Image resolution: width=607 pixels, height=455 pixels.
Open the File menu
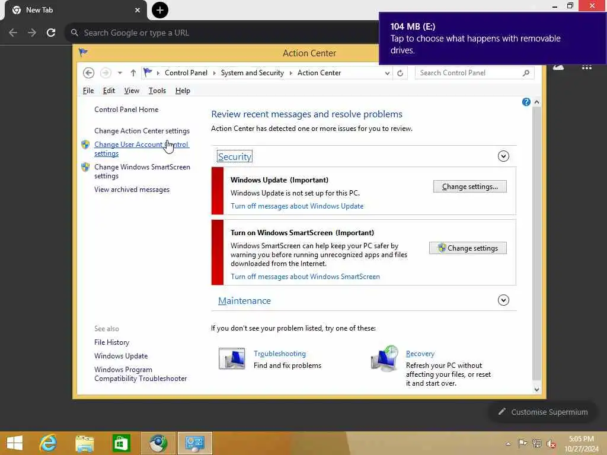point(88,91)
